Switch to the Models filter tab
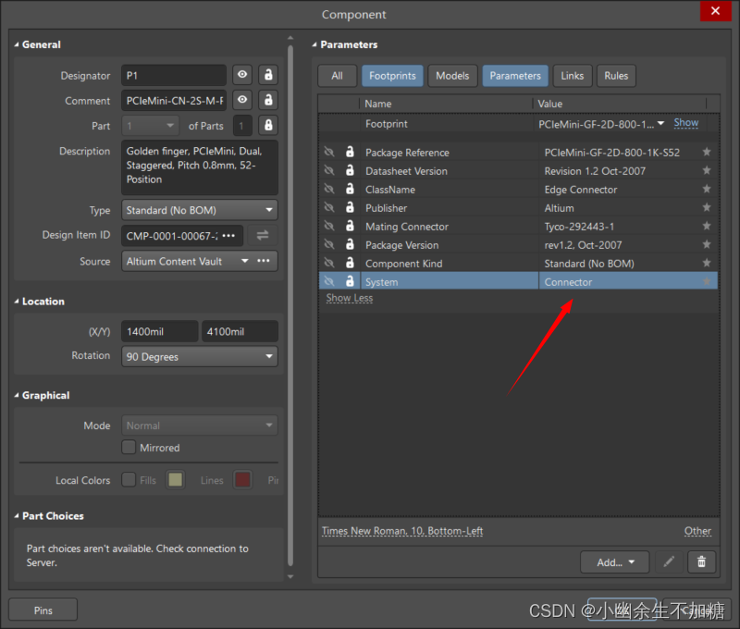740x629 pixels. (x=452, y=76)
